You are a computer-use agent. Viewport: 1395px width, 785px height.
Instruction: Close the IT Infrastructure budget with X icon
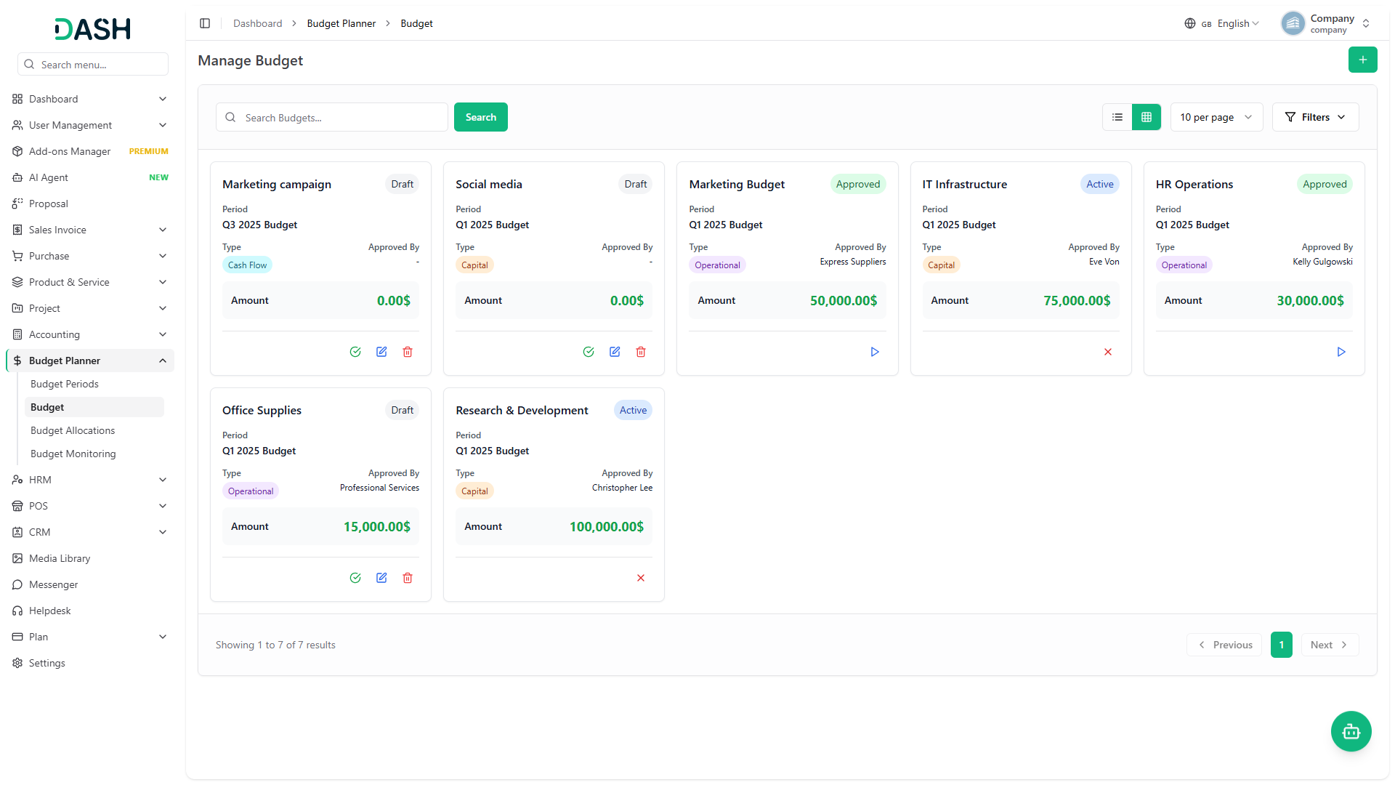[1108, 352]
